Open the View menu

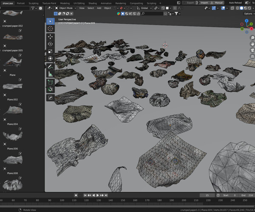(x=82, y=8)
